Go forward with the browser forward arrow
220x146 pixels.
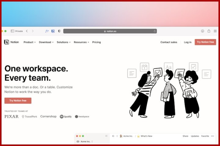tap(33, 31)
